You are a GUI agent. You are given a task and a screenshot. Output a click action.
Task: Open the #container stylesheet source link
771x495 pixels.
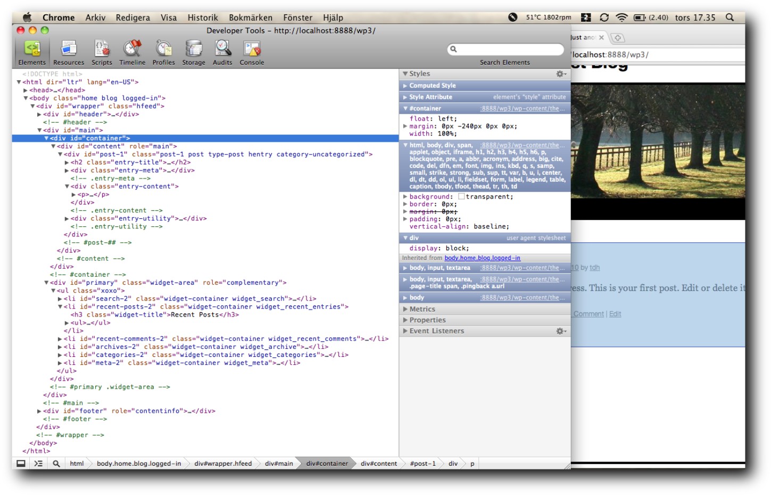click(x=523, y=108)
